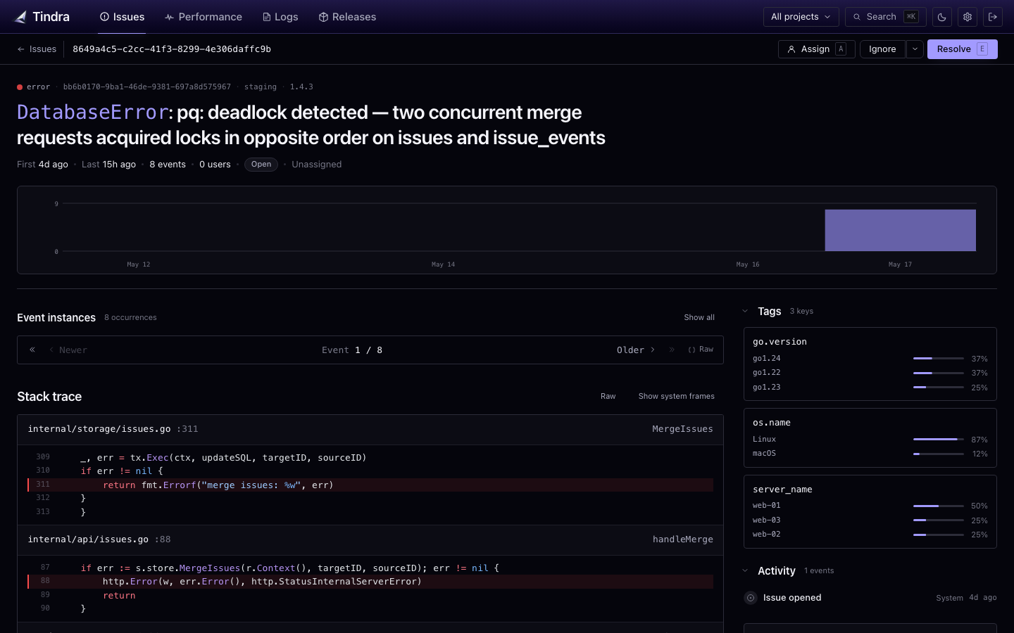Click the Performance pulse icon
The width and height of the screenshot is (1014, 633).
169,17
